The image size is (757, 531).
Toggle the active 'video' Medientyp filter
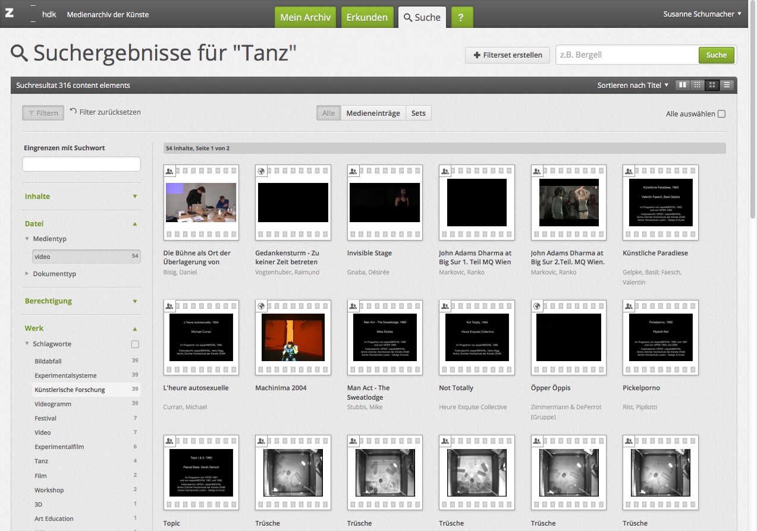tap(86, 257)
